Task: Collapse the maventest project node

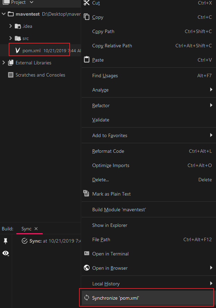Action: pos(3,14)
